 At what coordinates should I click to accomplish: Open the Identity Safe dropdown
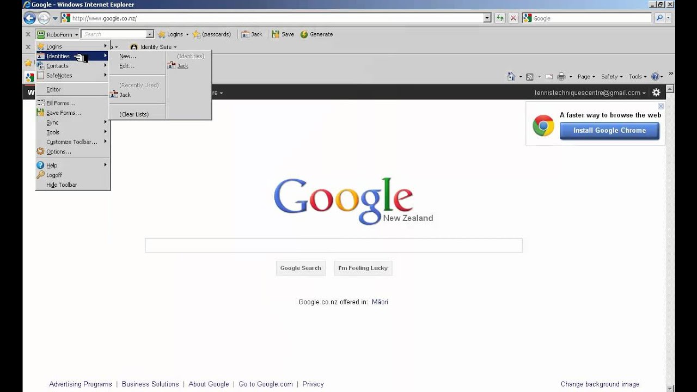coord(154,47)
